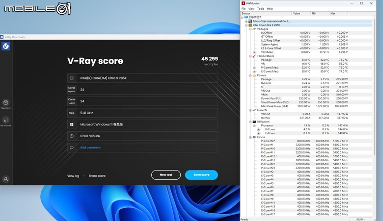Click the clock icon beside 01:00 minute

72,136
